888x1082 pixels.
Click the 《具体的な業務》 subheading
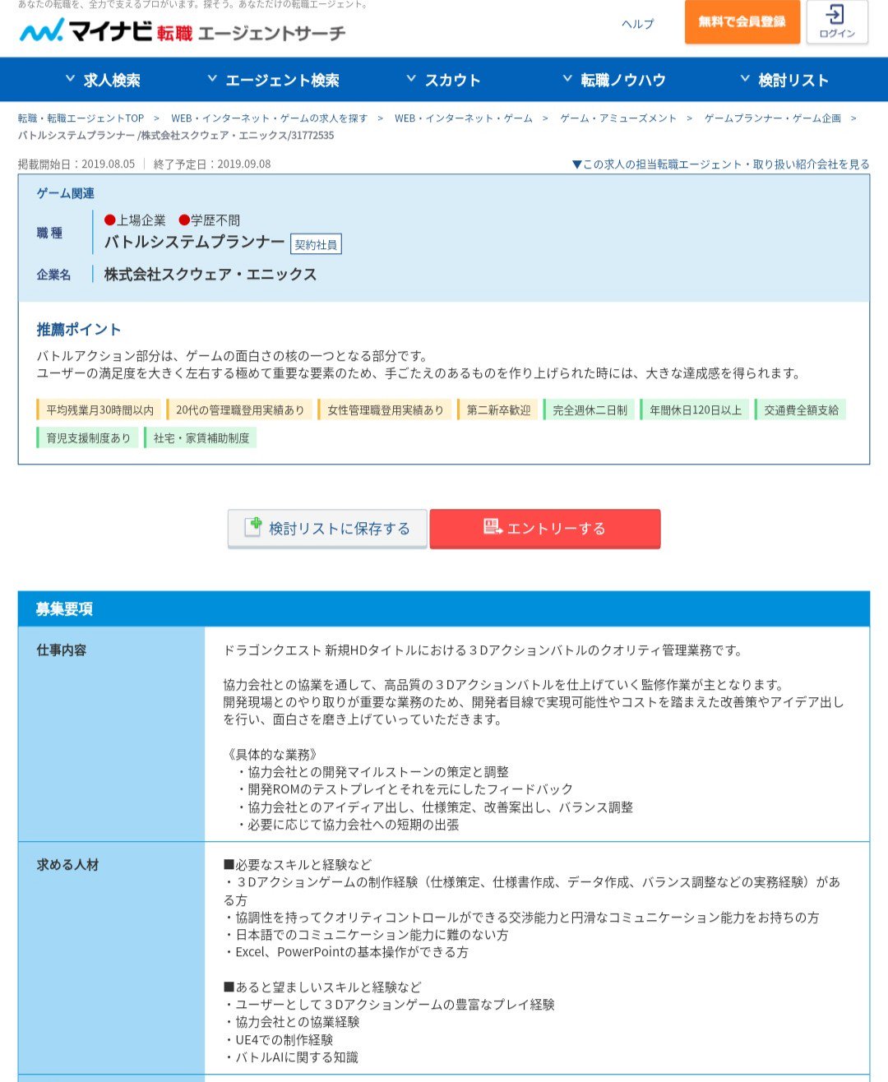click(271, 755)
